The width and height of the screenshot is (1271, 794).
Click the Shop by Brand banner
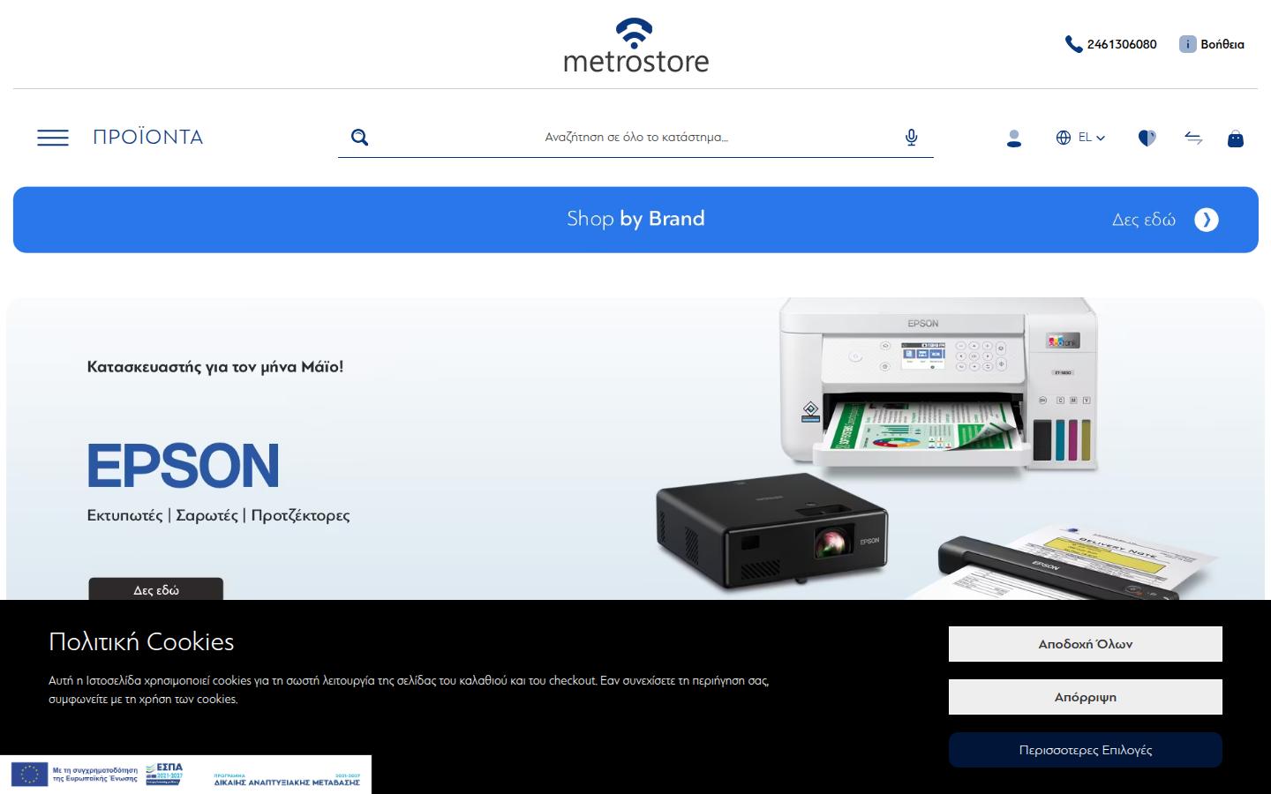(635, 220)
